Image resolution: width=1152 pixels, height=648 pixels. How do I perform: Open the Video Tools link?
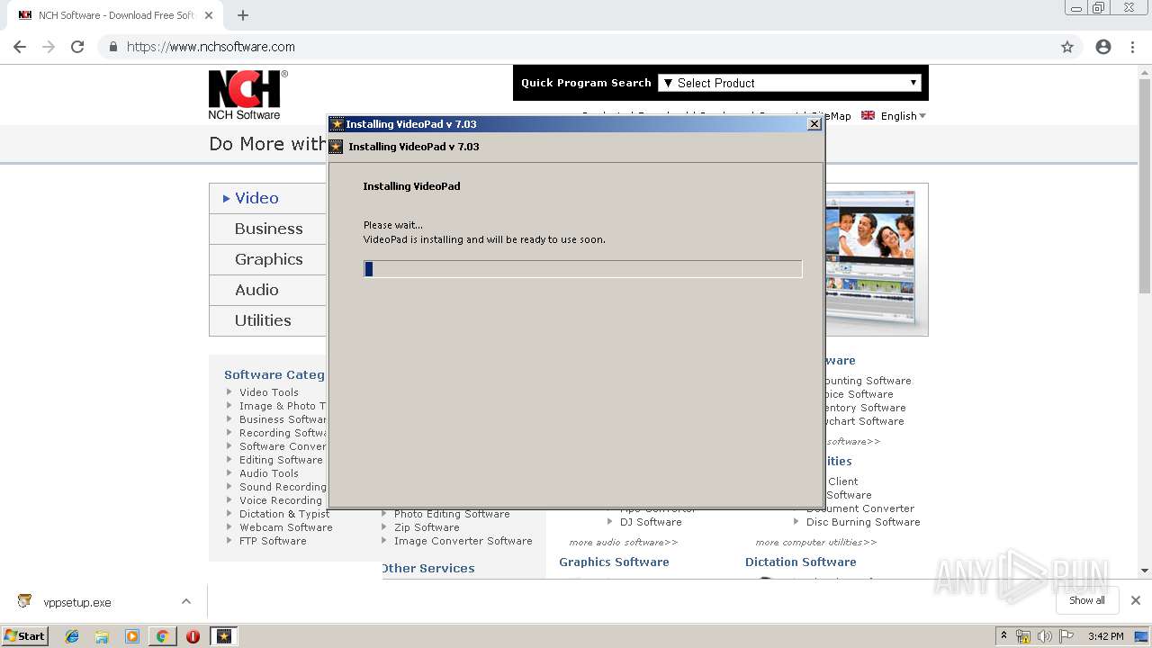[269, 392]
